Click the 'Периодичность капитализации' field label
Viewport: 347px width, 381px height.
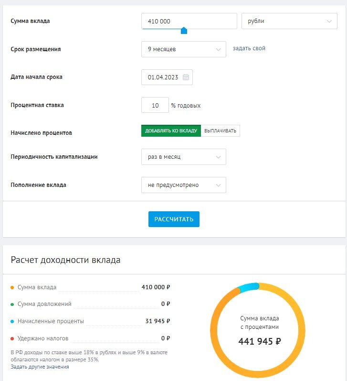click(x=54, y=157)
